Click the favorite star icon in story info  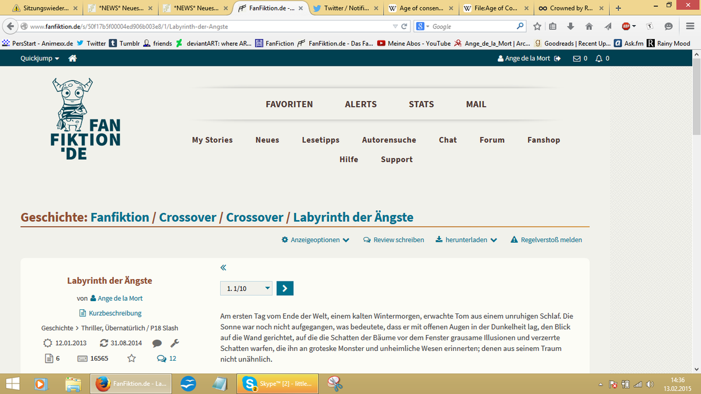131,358
